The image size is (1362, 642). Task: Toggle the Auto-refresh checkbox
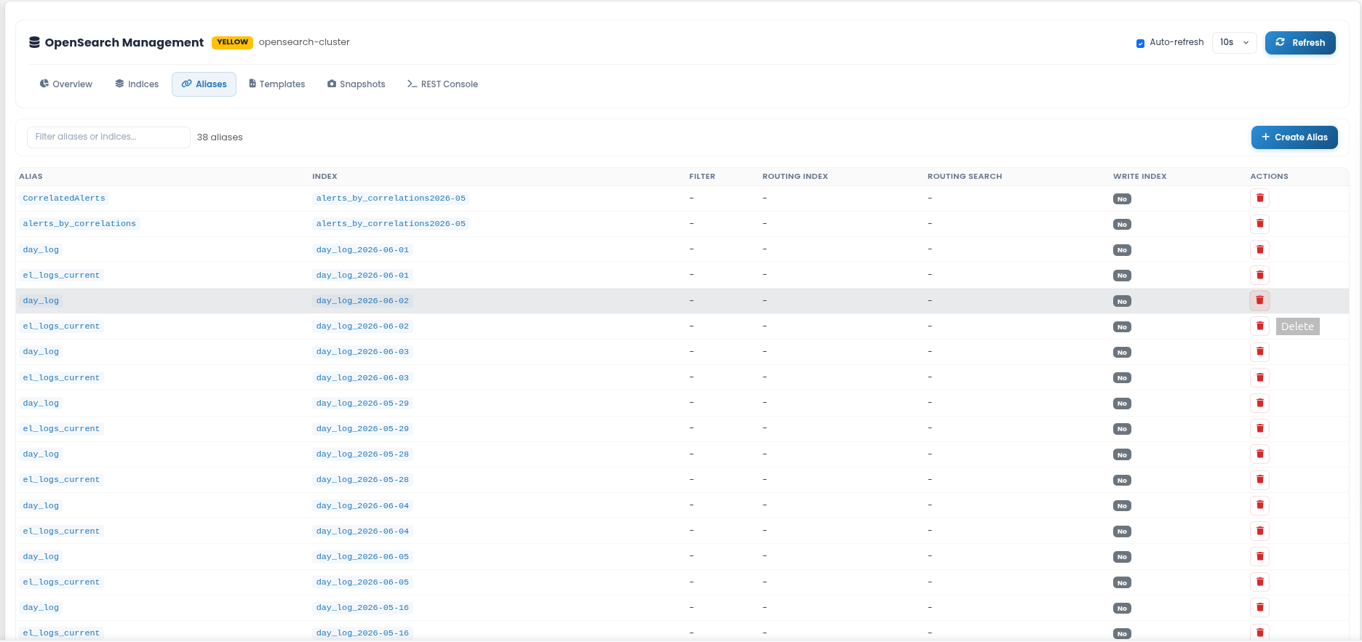pos(1140,43)
